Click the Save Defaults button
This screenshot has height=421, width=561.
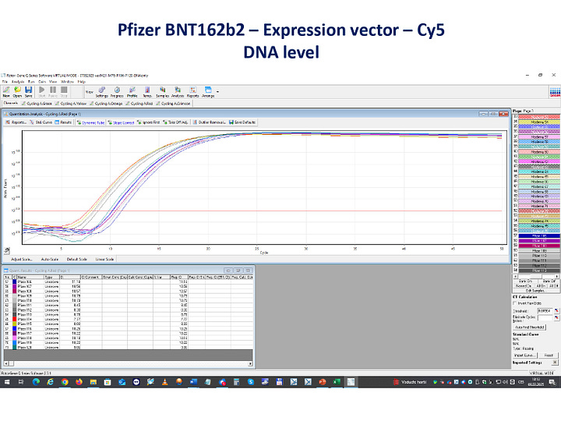click(x=242, y=122)
